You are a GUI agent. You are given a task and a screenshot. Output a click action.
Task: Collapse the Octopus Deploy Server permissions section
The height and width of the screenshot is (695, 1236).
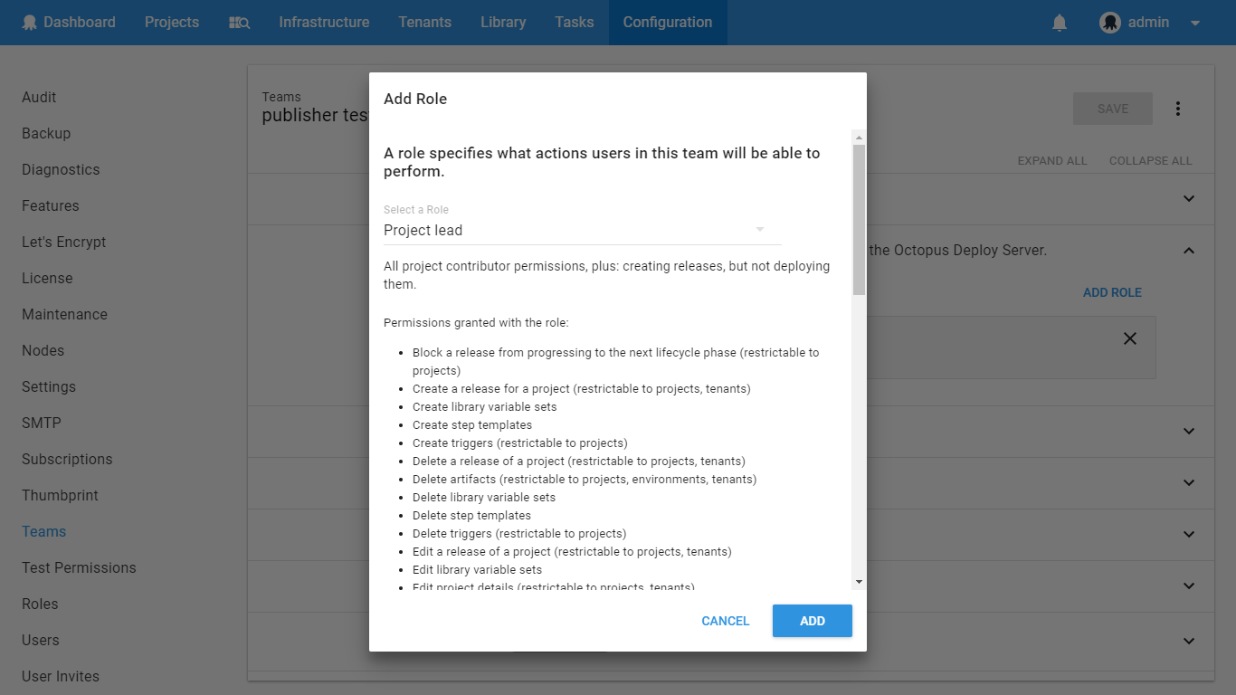(1188, 250)
